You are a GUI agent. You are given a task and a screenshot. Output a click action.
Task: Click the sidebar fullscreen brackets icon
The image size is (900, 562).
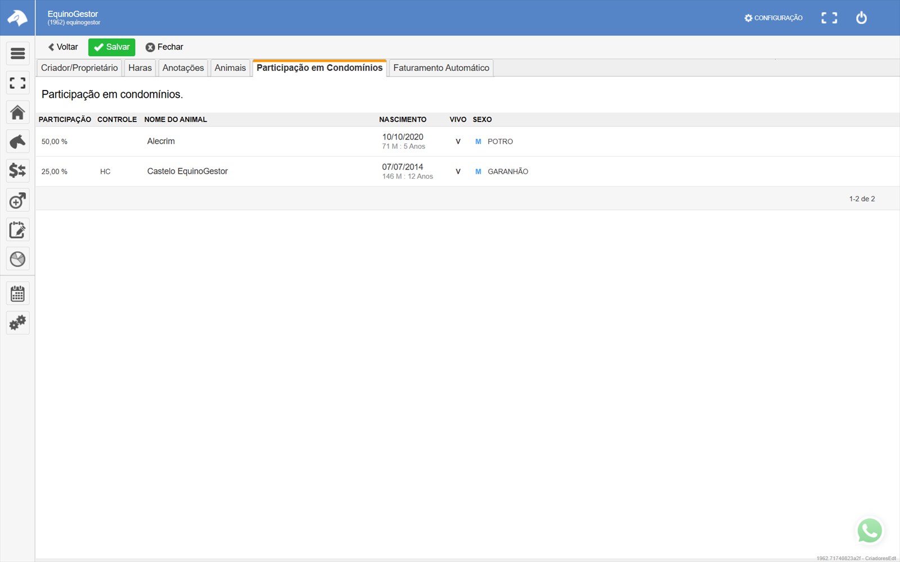[17, 83]
